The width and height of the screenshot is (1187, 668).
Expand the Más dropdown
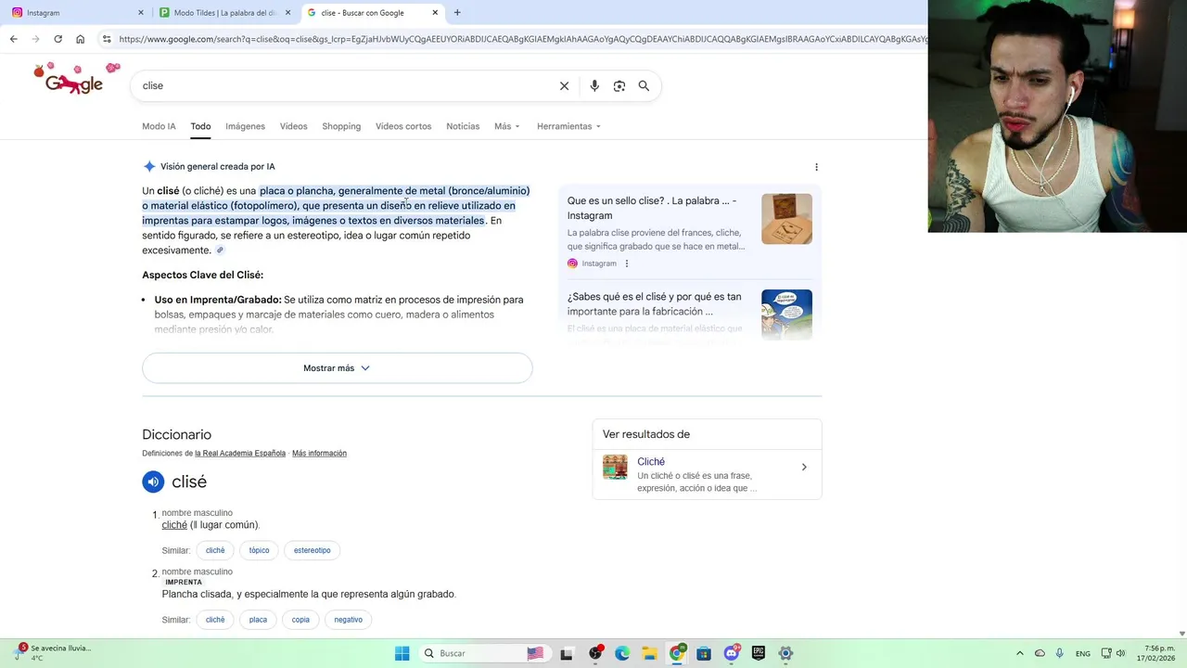pyautogui.click(x=507, y=126)
